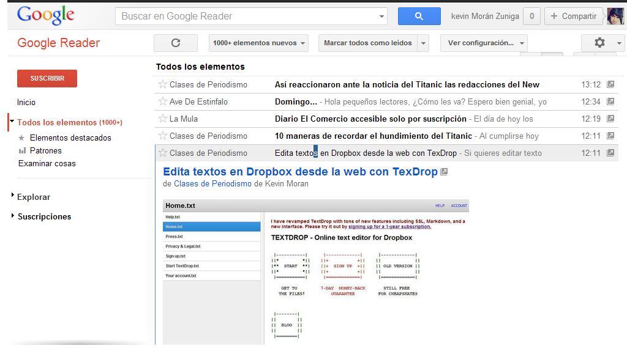Click the external link icon beside the article title
The height and width of the screenshot is (349, 627).
coord(445,172)
